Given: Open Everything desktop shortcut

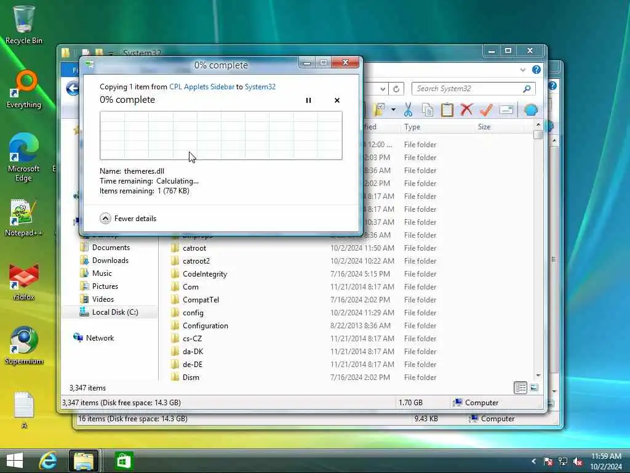Looking at the screenshot, I should click(x=24, y=89).
